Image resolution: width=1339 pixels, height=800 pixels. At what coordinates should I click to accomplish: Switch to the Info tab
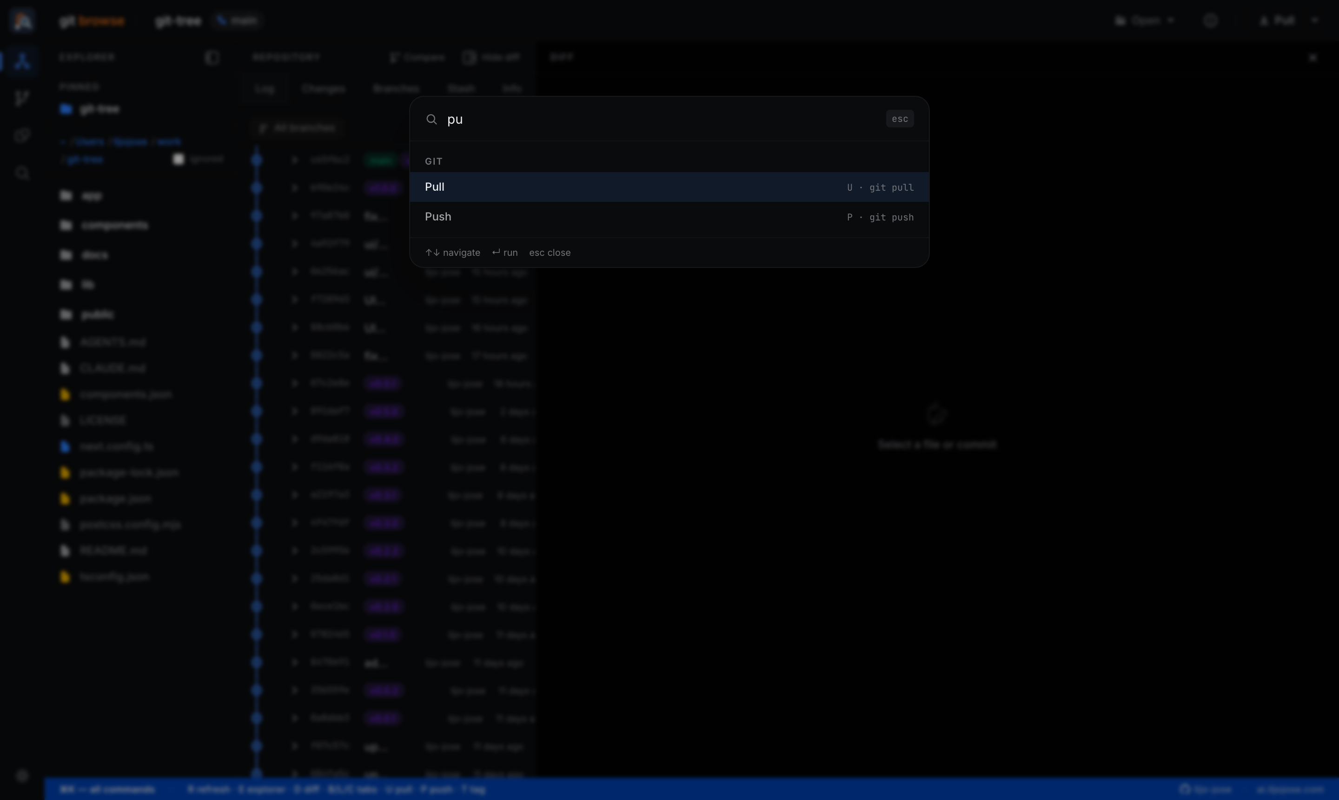[x=512, y=88]
